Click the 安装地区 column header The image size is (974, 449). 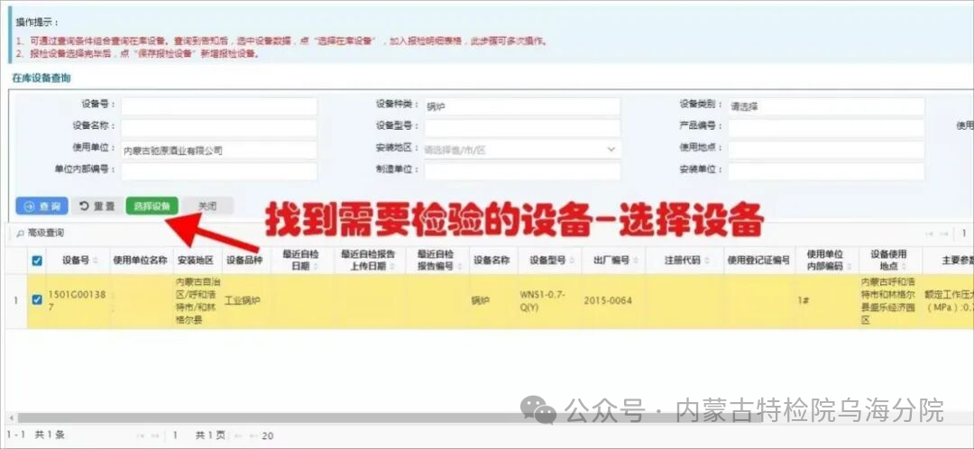click(x=196, y=261)
